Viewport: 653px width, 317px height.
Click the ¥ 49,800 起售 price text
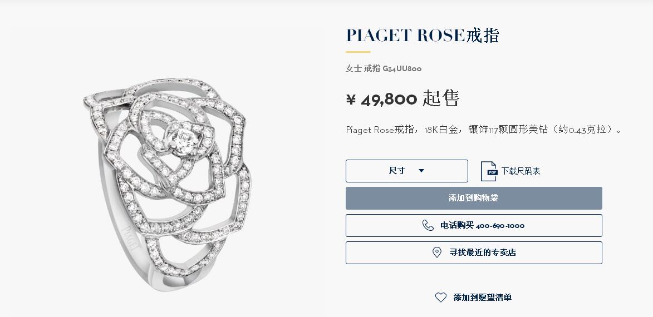402,99
